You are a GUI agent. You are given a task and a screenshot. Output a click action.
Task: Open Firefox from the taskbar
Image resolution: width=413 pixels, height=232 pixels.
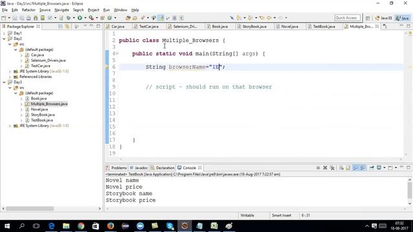tap(110, 226)
